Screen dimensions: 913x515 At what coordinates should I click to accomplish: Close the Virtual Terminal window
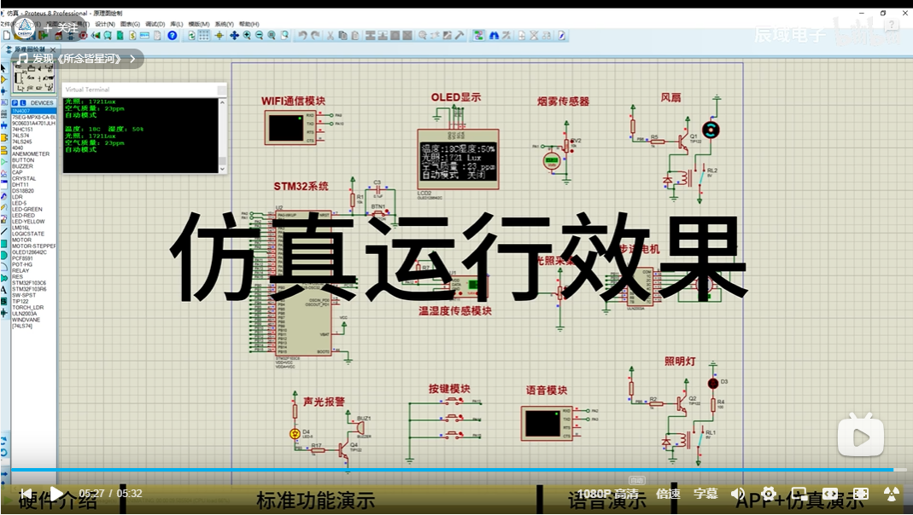221,90
